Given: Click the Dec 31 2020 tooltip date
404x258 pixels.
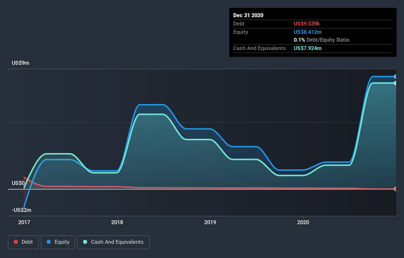Looking at the screenshot, I should (248, 15).
